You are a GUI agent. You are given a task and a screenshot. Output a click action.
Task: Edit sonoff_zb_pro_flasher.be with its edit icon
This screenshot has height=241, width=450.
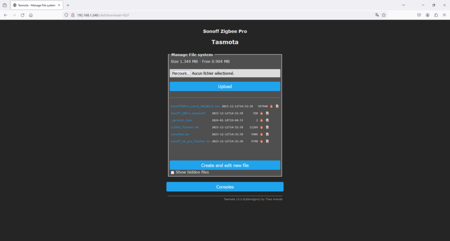pyautogui.click(x=267, y=141)
